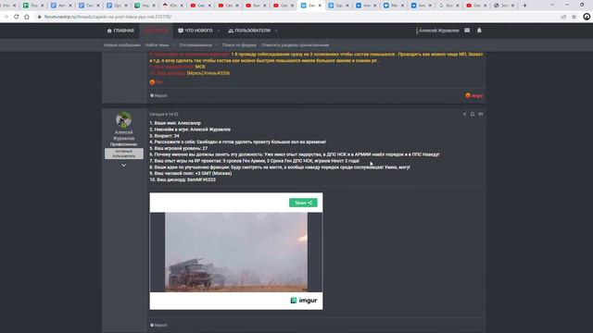Screen dimensions: 593x333
Task: Open ПОЛЬЗОВАТЕЛИ navigation item
Action: tap(249, 31)
